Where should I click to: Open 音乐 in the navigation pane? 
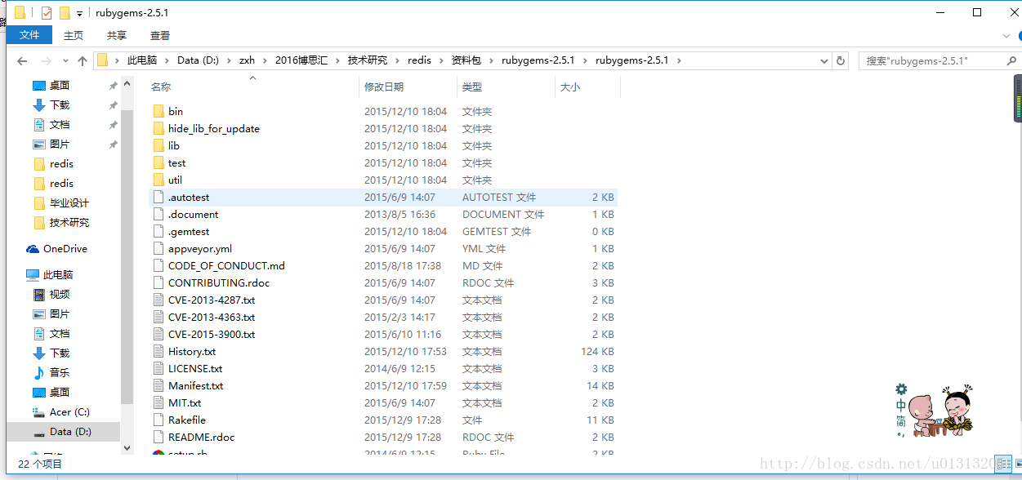60,372
